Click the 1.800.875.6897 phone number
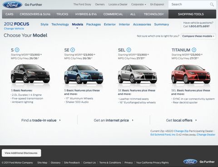Image resolution: width=218 pixels, height=167 pixels. click(199, 26)
